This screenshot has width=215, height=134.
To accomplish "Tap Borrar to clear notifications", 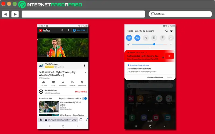I will click(170, 77).
